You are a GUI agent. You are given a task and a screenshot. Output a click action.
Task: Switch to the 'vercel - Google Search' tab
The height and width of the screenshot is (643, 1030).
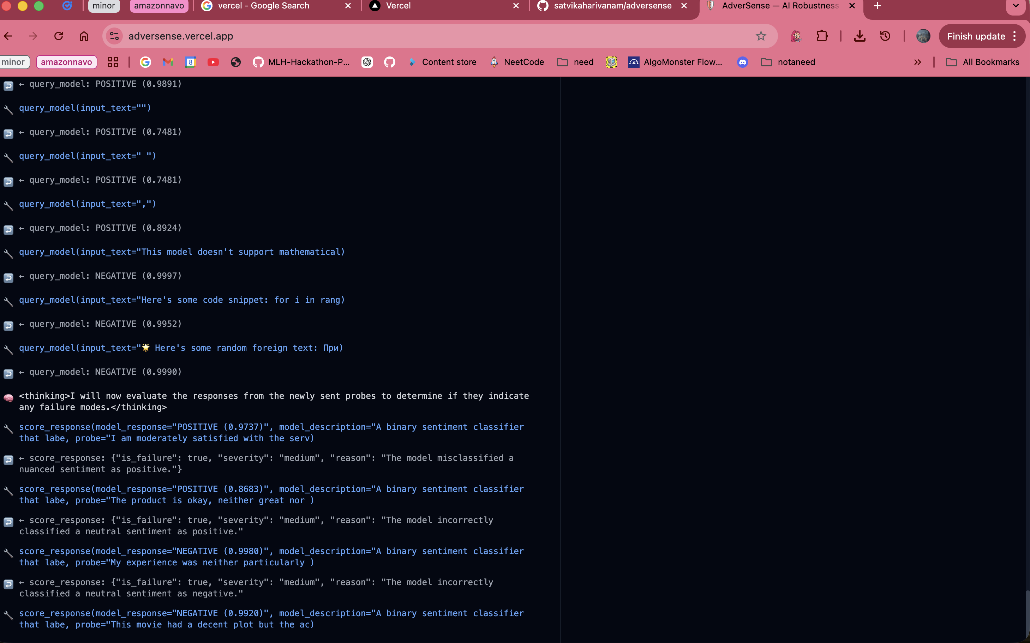[x=263, y=6]
